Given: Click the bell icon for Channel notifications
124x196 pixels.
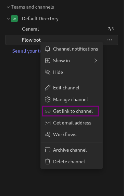Looking at the screenshot, I should click(x=48, y=49).
